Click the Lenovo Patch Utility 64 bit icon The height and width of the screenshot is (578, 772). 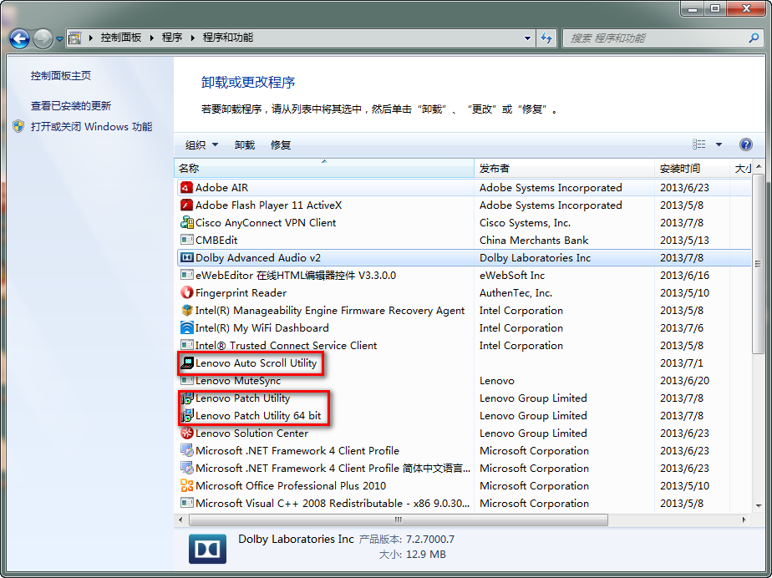pyautogui.click(x=186, y=415)
